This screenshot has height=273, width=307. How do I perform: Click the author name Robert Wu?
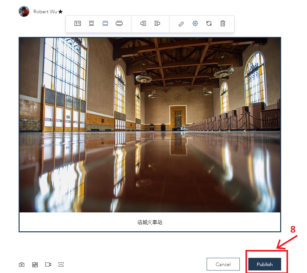tap(45, 12)
